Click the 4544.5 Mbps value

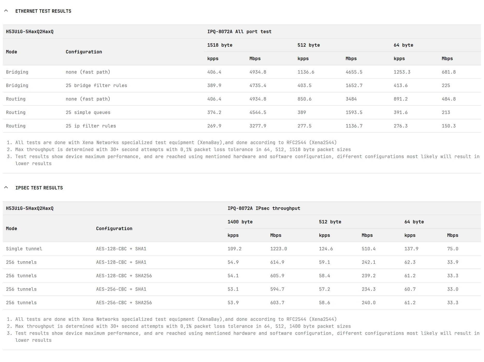tap(258, 112)
